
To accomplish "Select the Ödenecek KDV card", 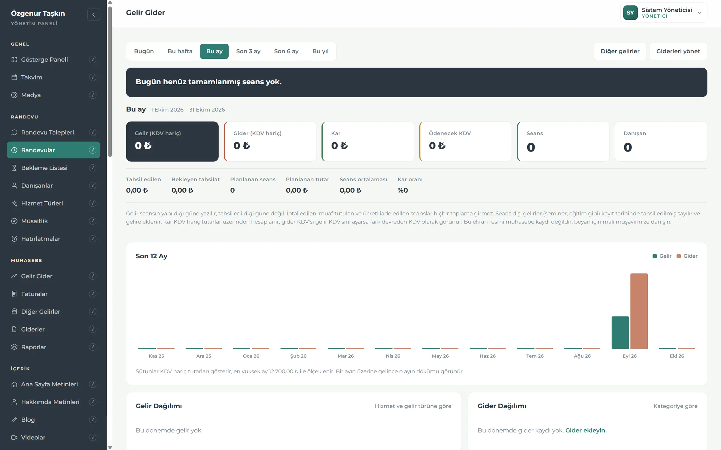I will tap(465, 141).
